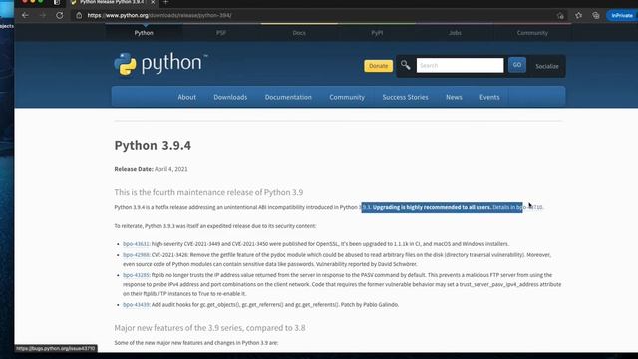638x359 pixels.
Task: Focus the Search text field
Action: tap(460, 65)
